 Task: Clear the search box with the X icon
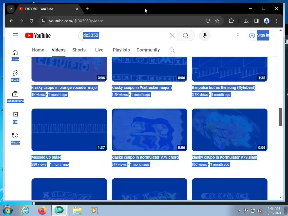pos(172,35)
